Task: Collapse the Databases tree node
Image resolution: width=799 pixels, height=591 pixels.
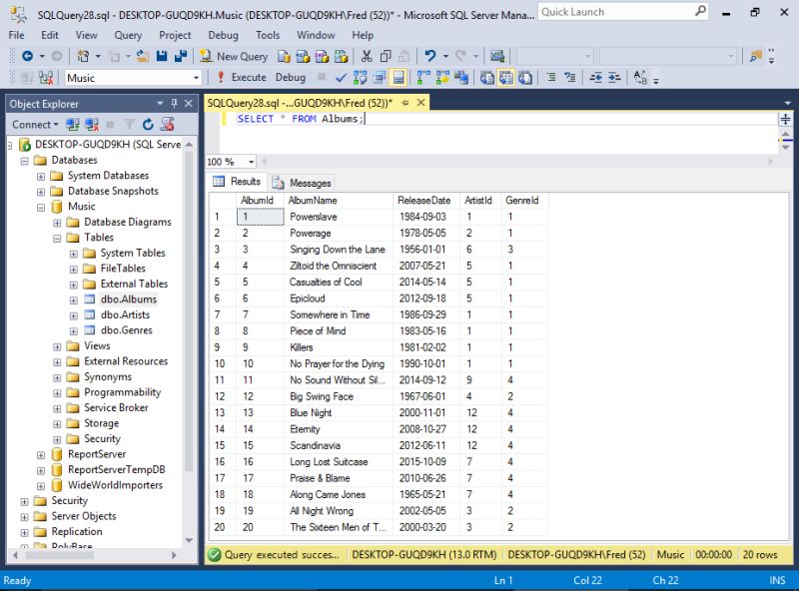Action: tap(24, 161)
